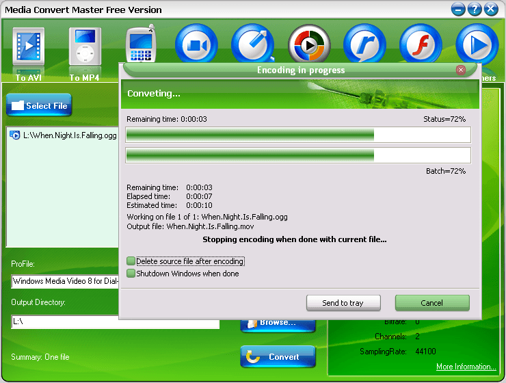
Task: Click the Summary: One file text
Action: point(40,357)
